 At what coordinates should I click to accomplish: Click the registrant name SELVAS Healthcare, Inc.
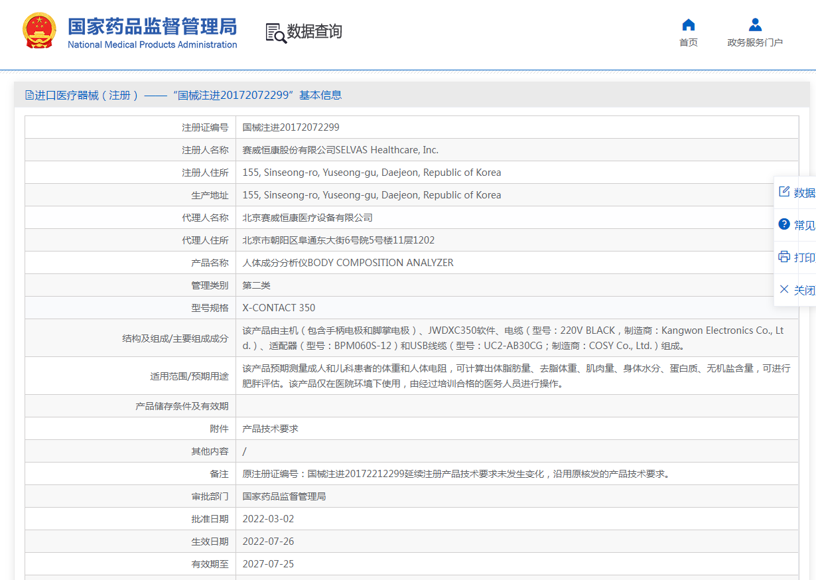(x=387, y=150)
